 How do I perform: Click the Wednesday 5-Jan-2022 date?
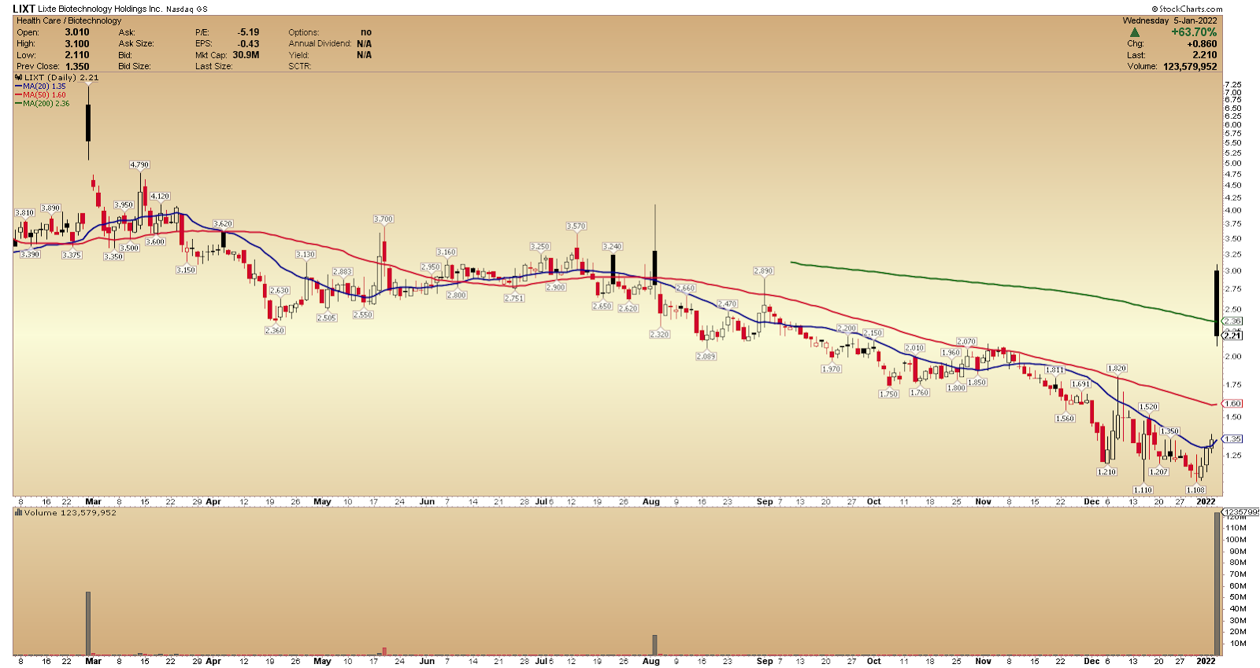[1169, 20]
